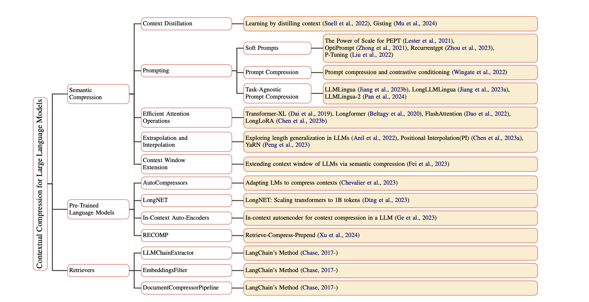589x302 pixels.
Task: Open the Xu et al., 2024 citation
Action: [338, 235]
